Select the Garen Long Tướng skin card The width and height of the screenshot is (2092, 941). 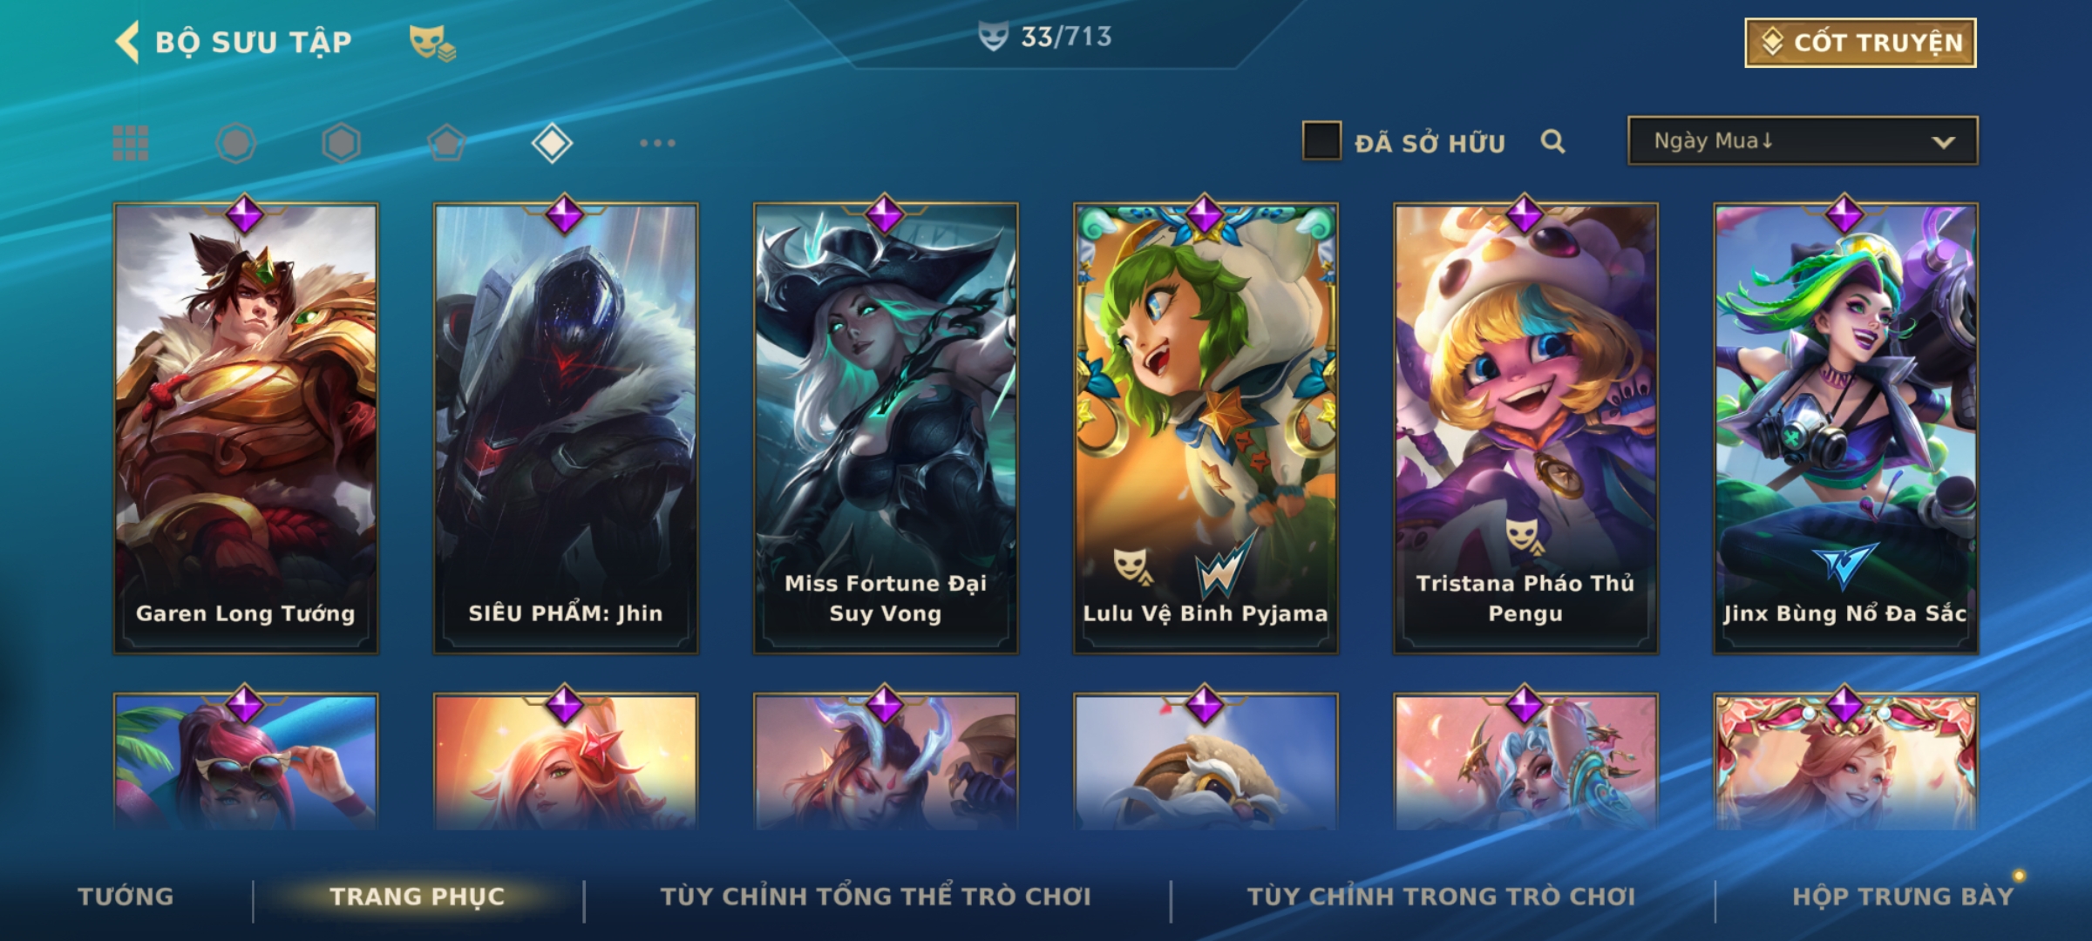[x=246, y=428]
